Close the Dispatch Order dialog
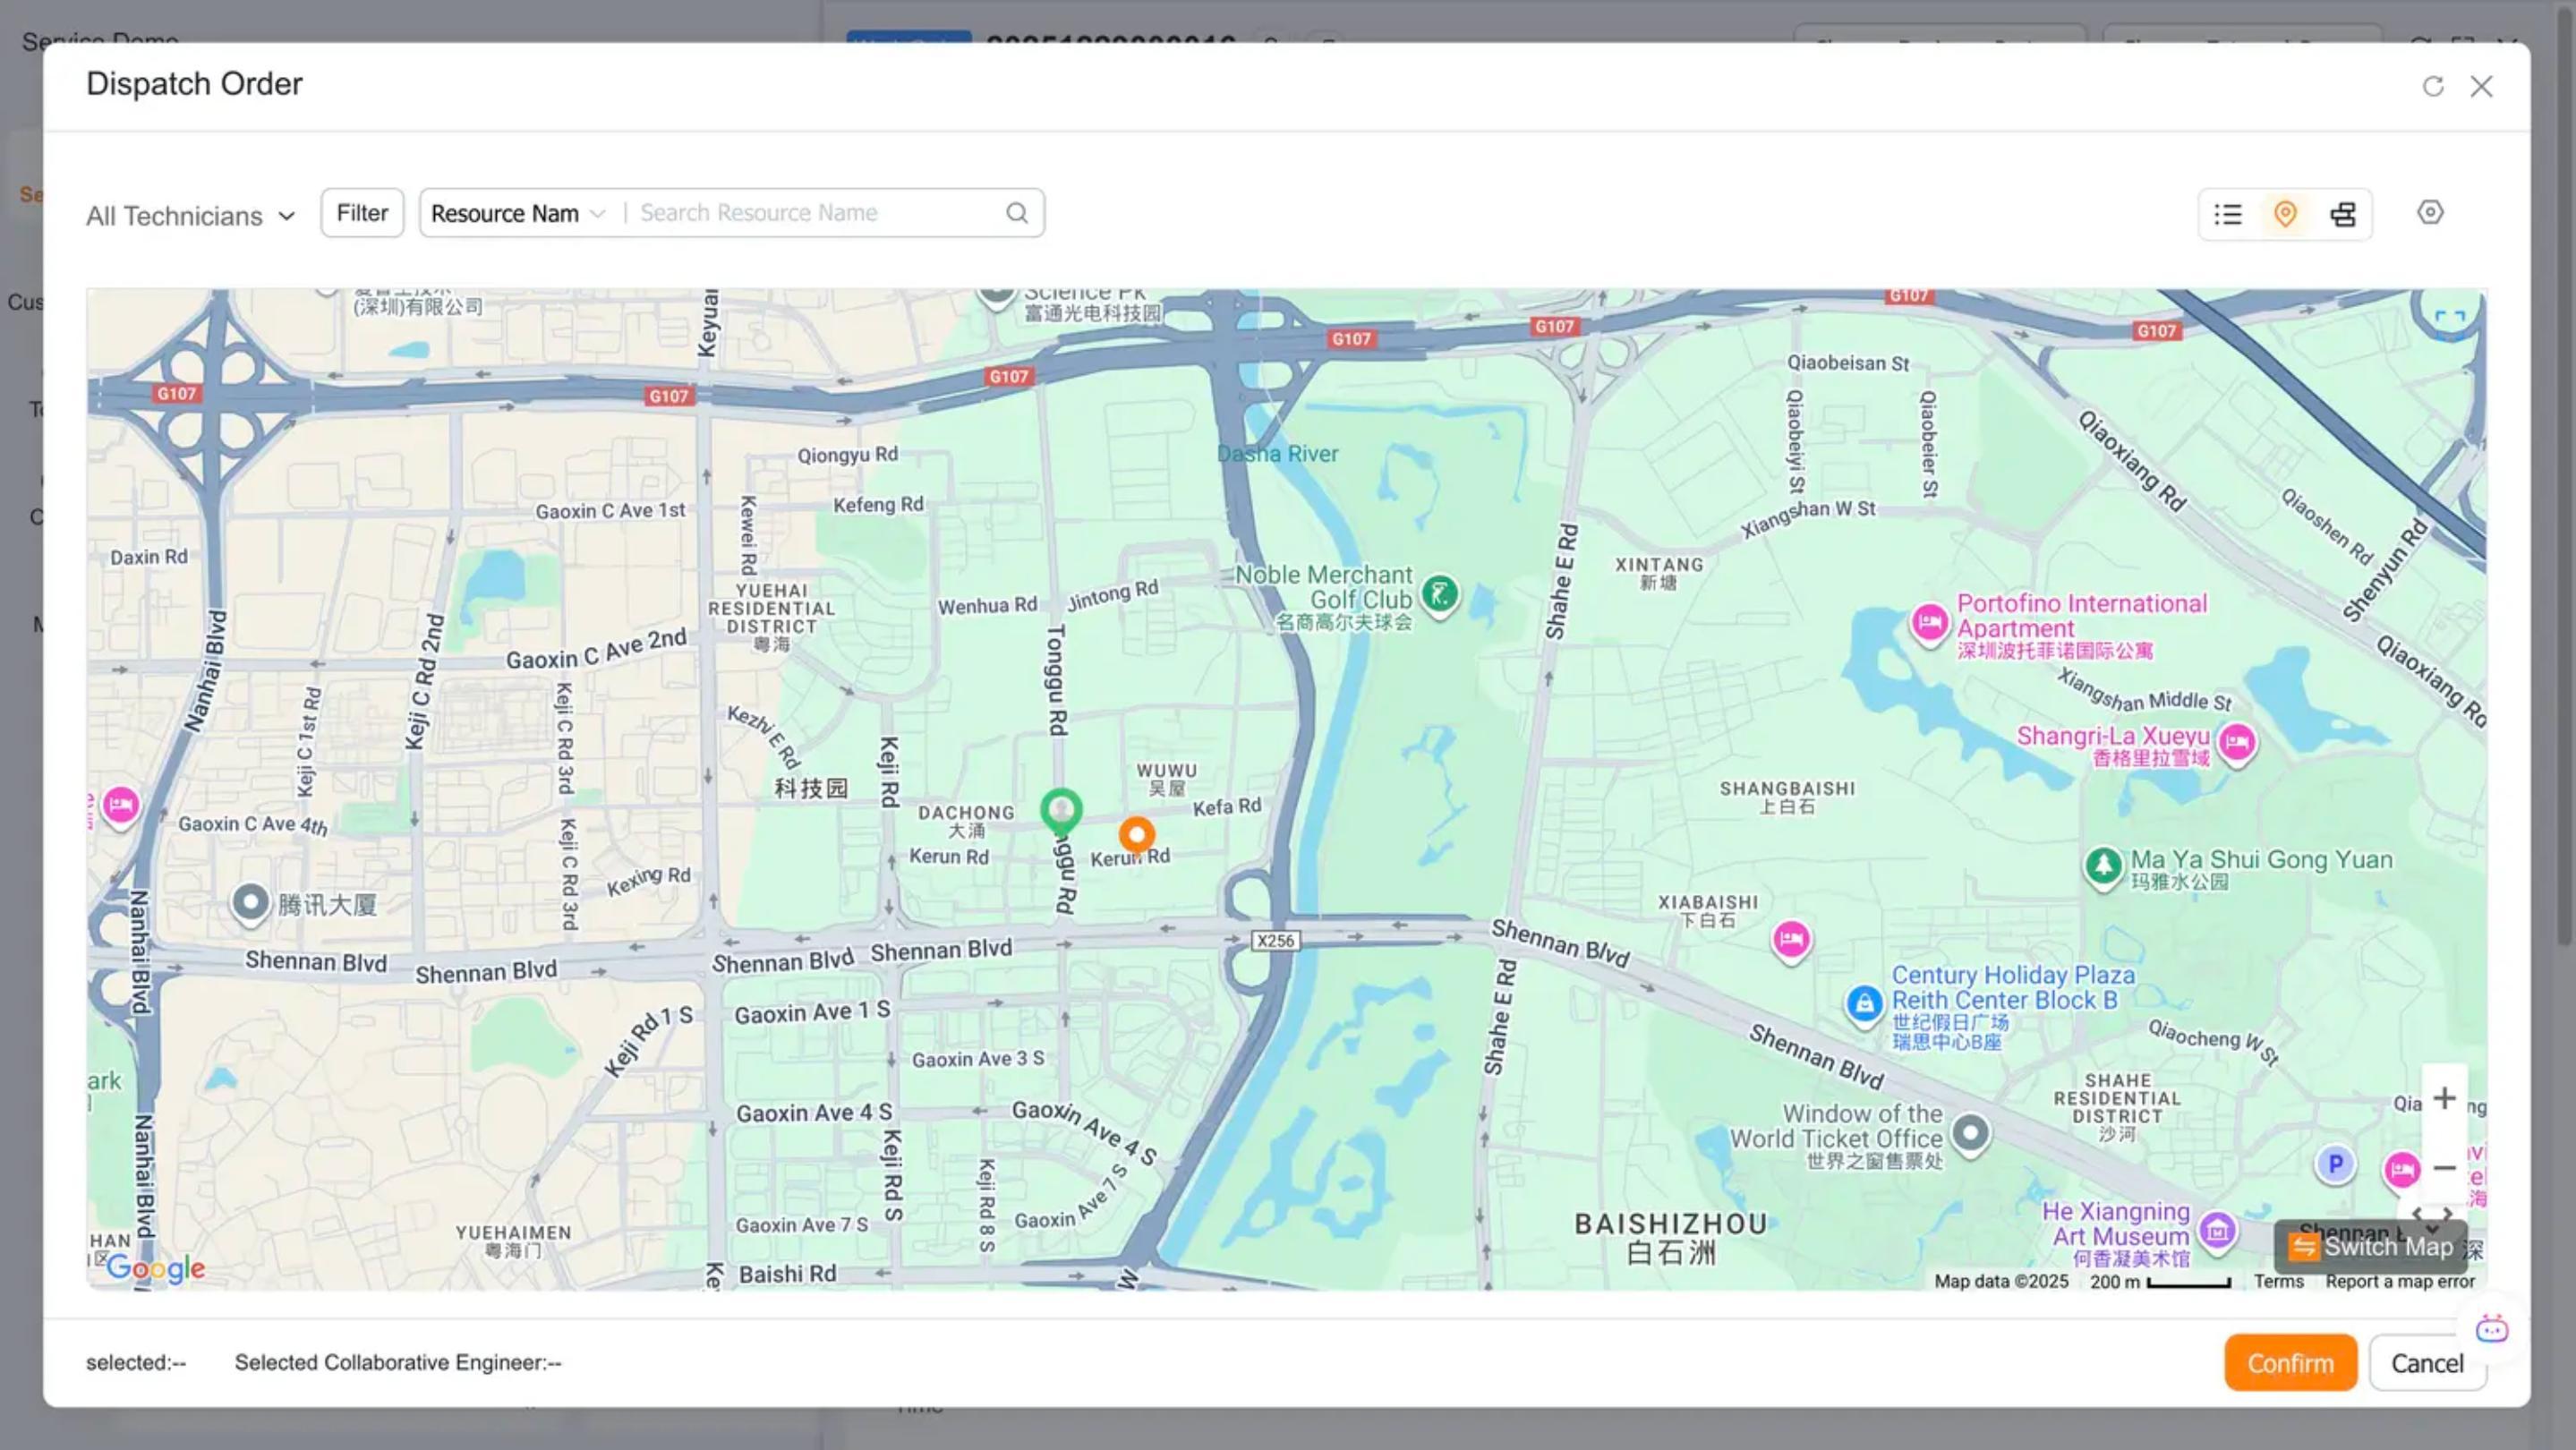 [x=2481, y=87]
